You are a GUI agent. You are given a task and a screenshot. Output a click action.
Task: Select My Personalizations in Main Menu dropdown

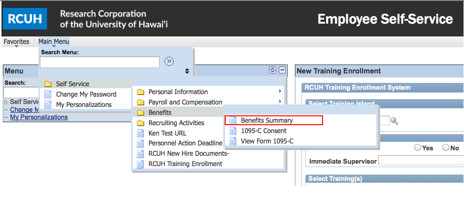click(x=84, y=104)
